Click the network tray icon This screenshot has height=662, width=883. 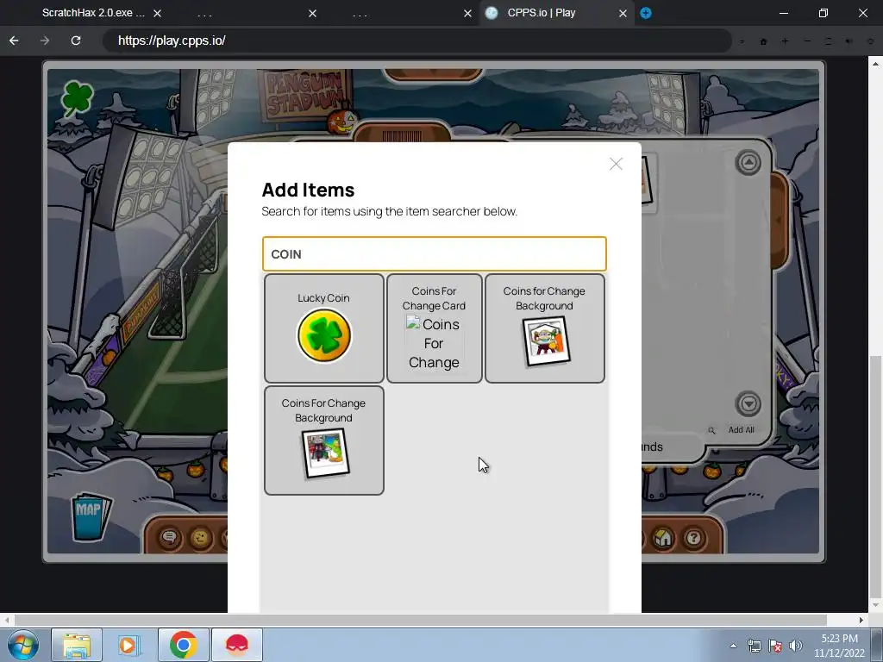coord(754,646)
